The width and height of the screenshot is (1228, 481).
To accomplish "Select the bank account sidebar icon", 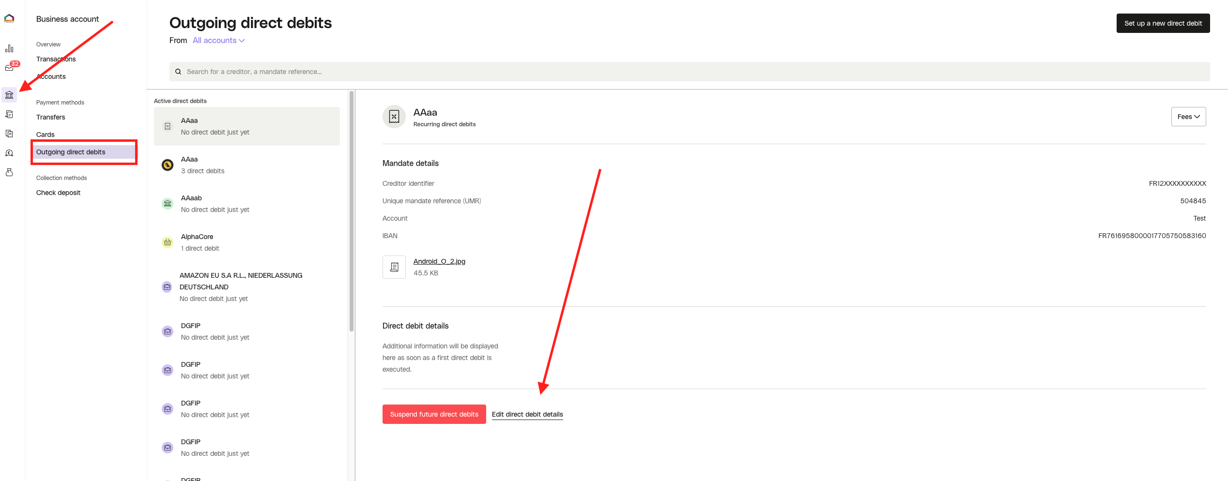I will 9,95.
